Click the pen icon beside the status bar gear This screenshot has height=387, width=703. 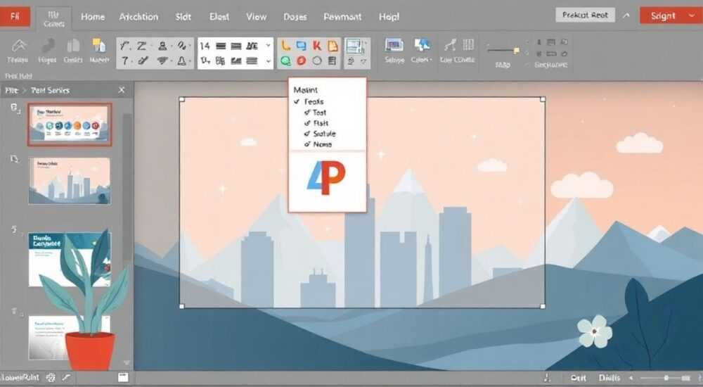point(66,378)
